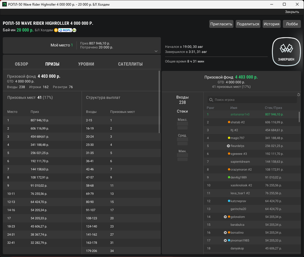Click the green color tag beside den4ig1989
304x257 pixels.
229,177
